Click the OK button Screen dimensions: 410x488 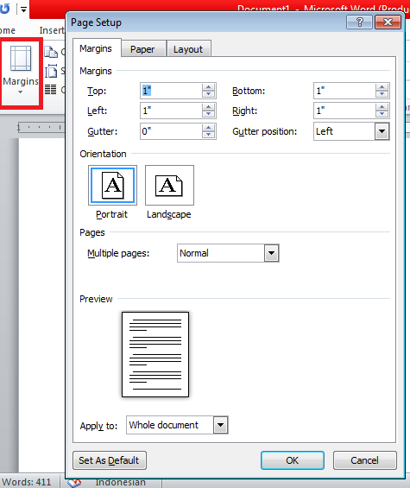[293, 460]
